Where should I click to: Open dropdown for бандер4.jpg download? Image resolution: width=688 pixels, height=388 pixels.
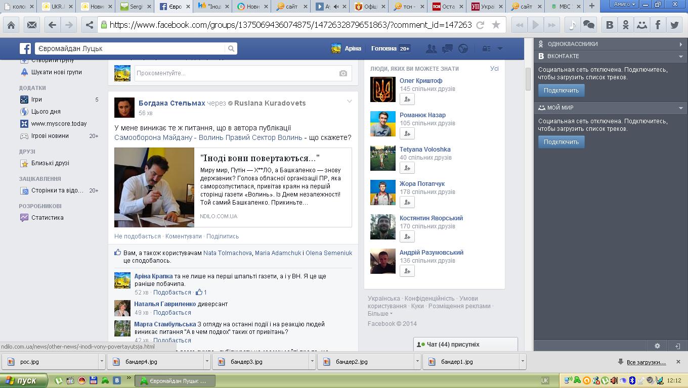(207, 362)
